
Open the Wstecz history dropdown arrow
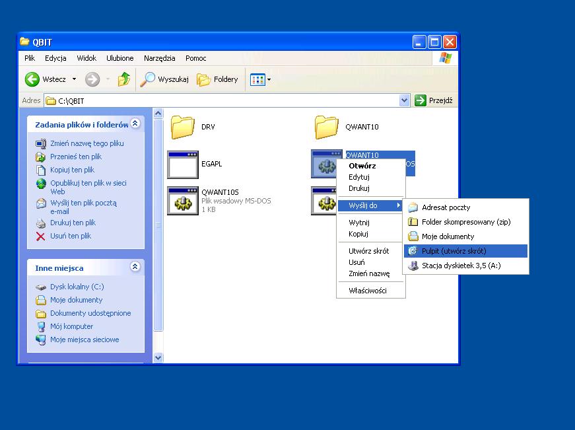[75, 79]
